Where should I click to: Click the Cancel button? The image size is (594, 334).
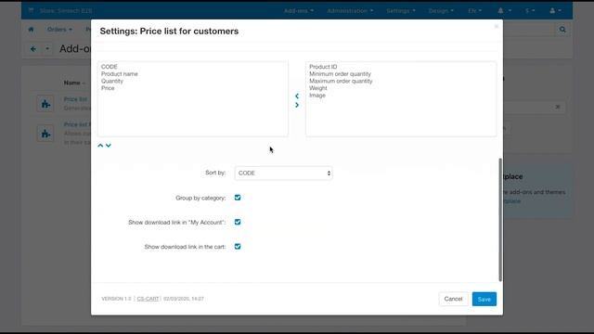[x=453, y=299]
